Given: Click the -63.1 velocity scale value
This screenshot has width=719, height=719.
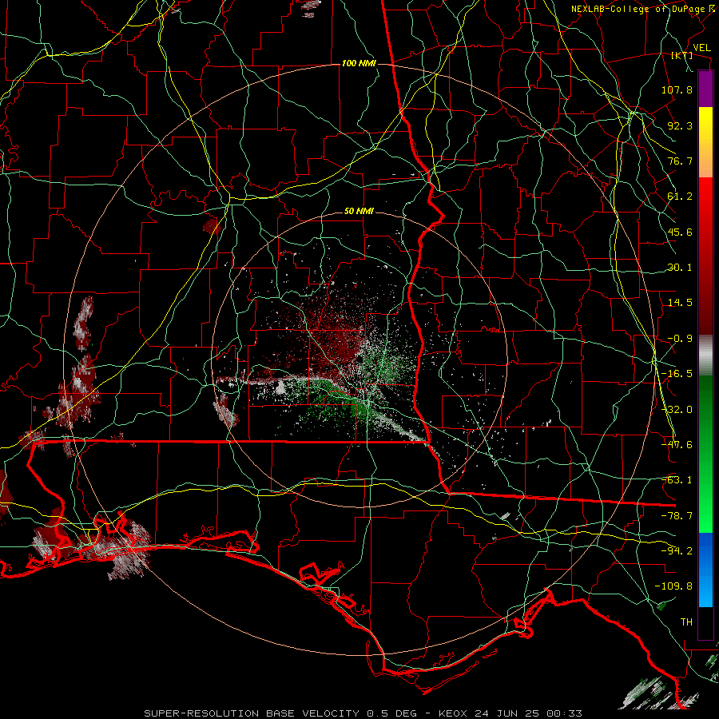Looking at the screenshot, I should pos(677,480).
